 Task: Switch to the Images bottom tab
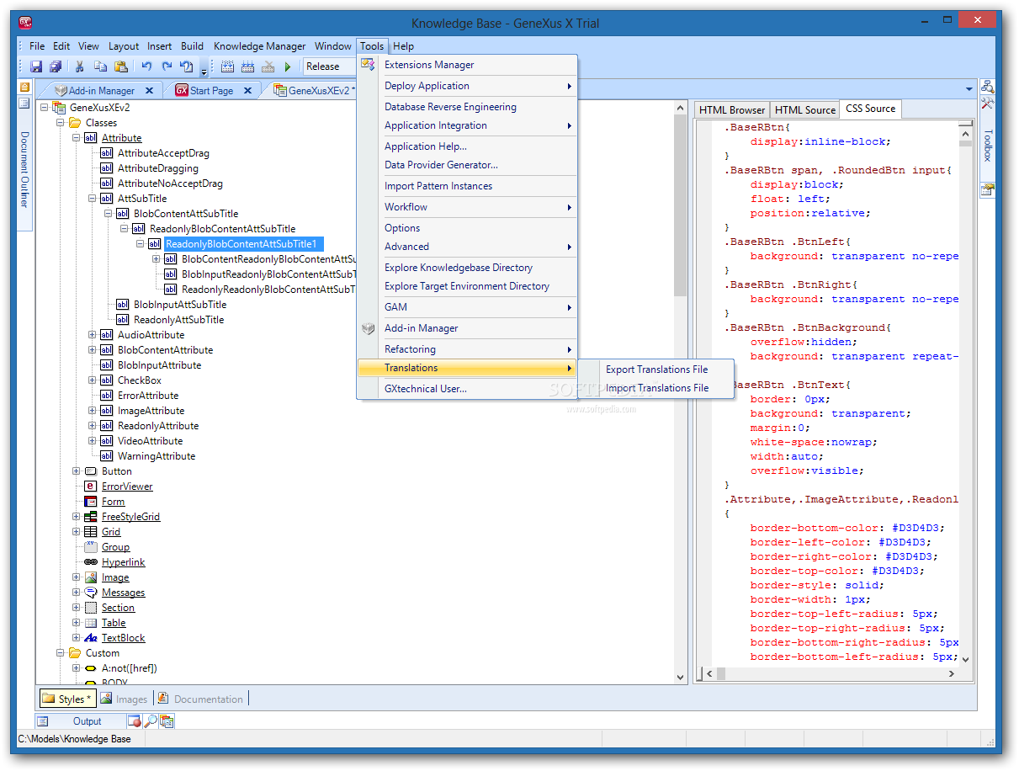coord(124,699)
